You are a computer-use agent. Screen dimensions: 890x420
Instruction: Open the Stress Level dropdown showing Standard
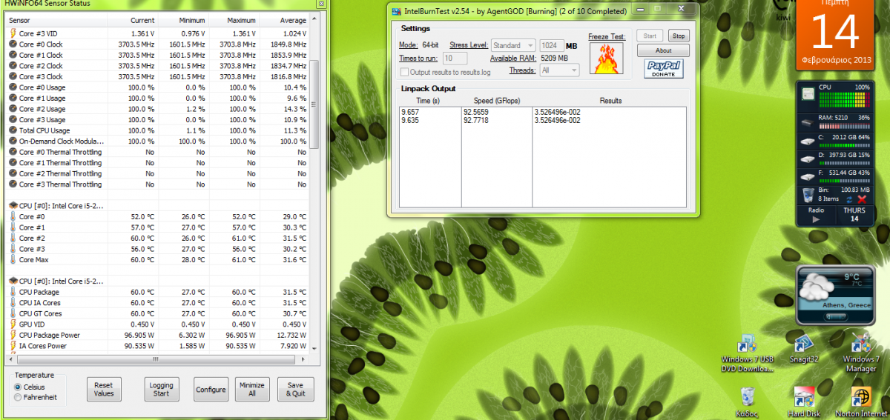(x=513, y=46)
